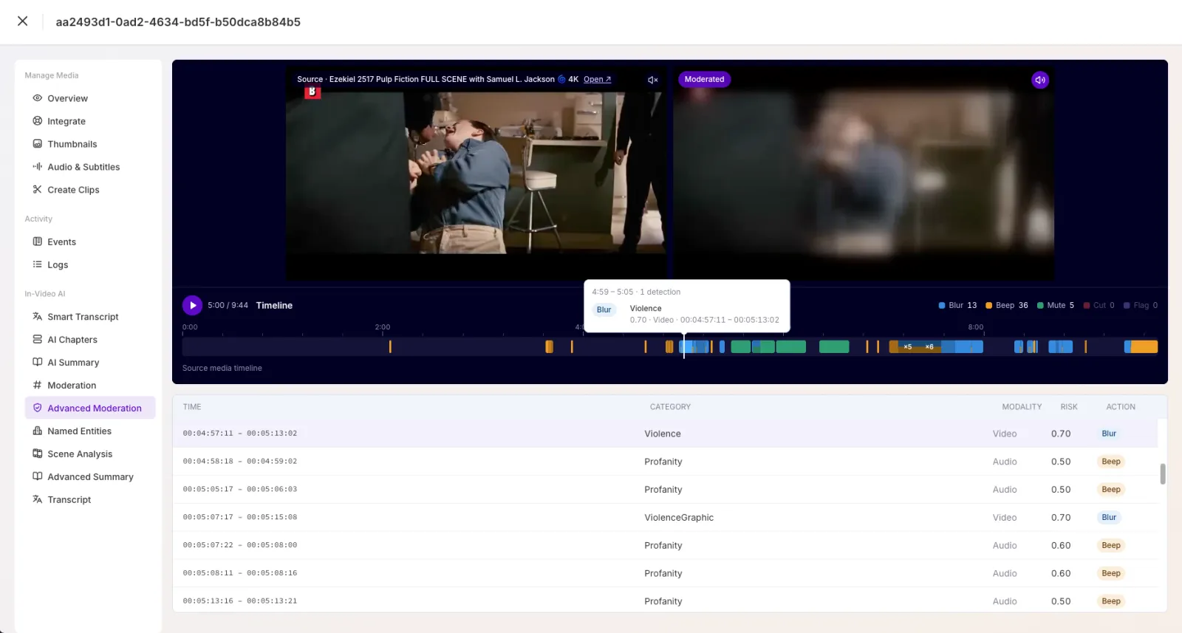The height and width of the screenshot is (633, 1182).
Task: Click the detections table scrollbar thumb
Action: click(1163, 474)
